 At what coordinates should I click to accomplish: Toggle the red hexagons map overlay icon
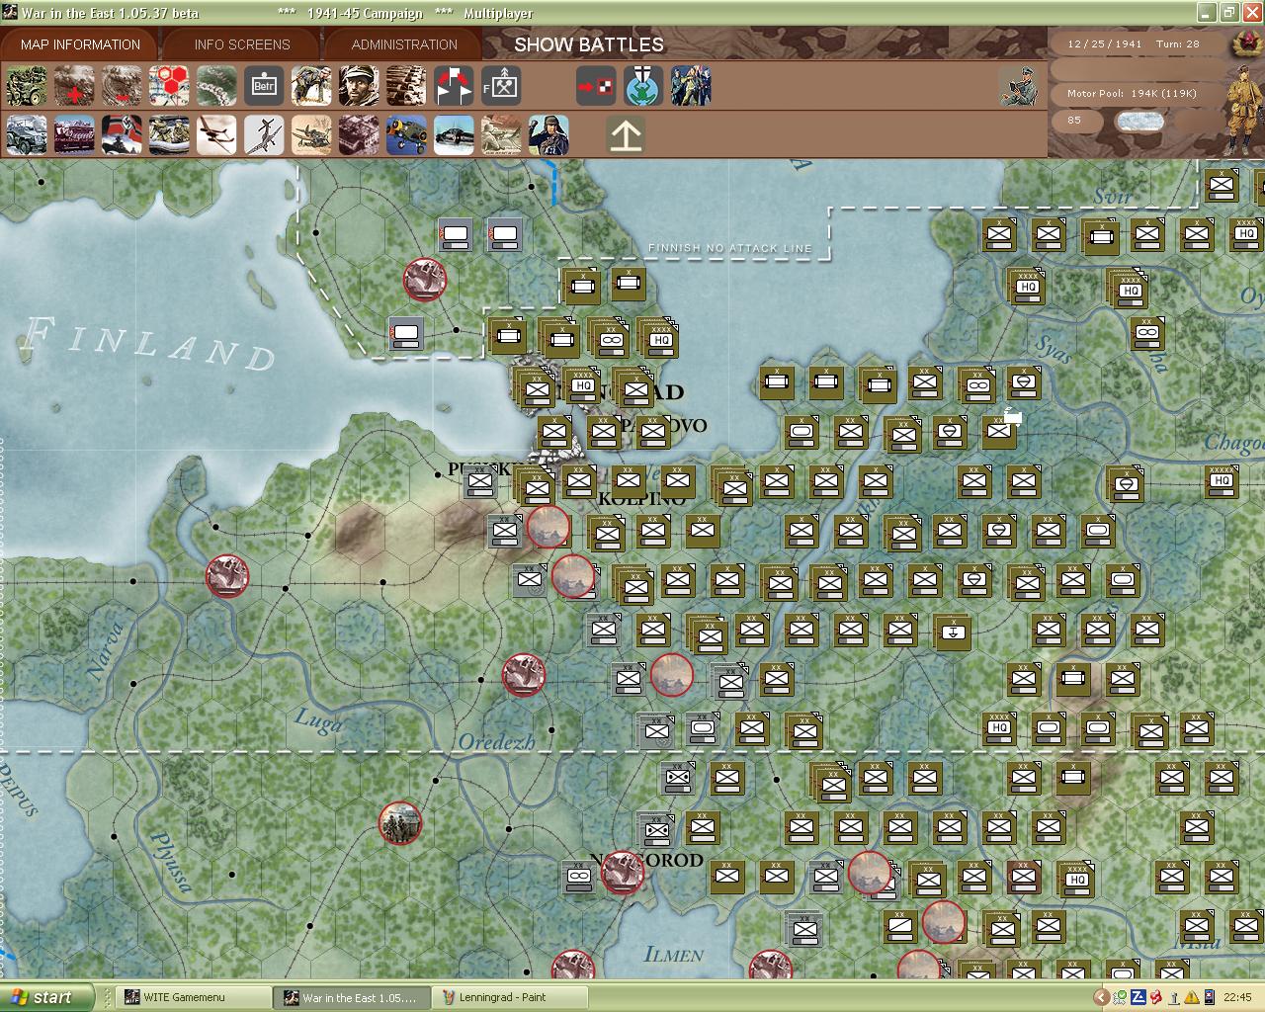(169, 87)
